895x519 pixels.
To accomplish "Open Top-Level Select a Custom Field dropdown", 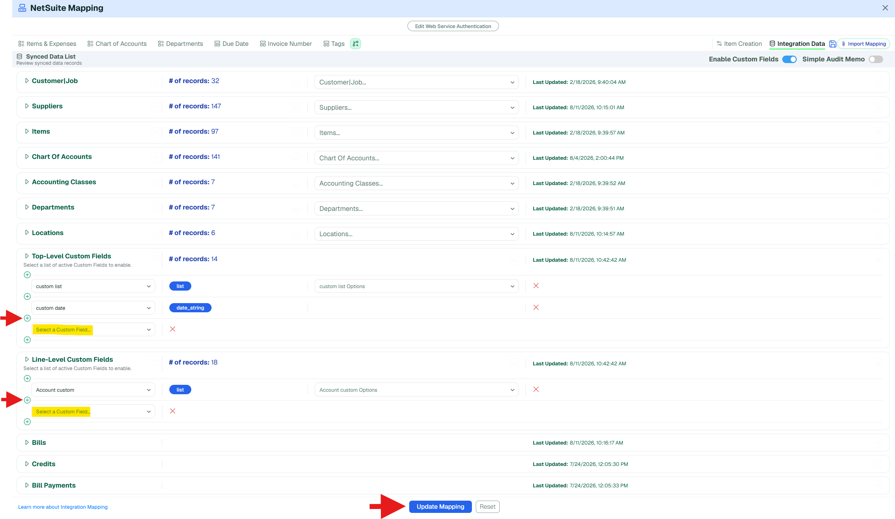I will pos(93,330).
